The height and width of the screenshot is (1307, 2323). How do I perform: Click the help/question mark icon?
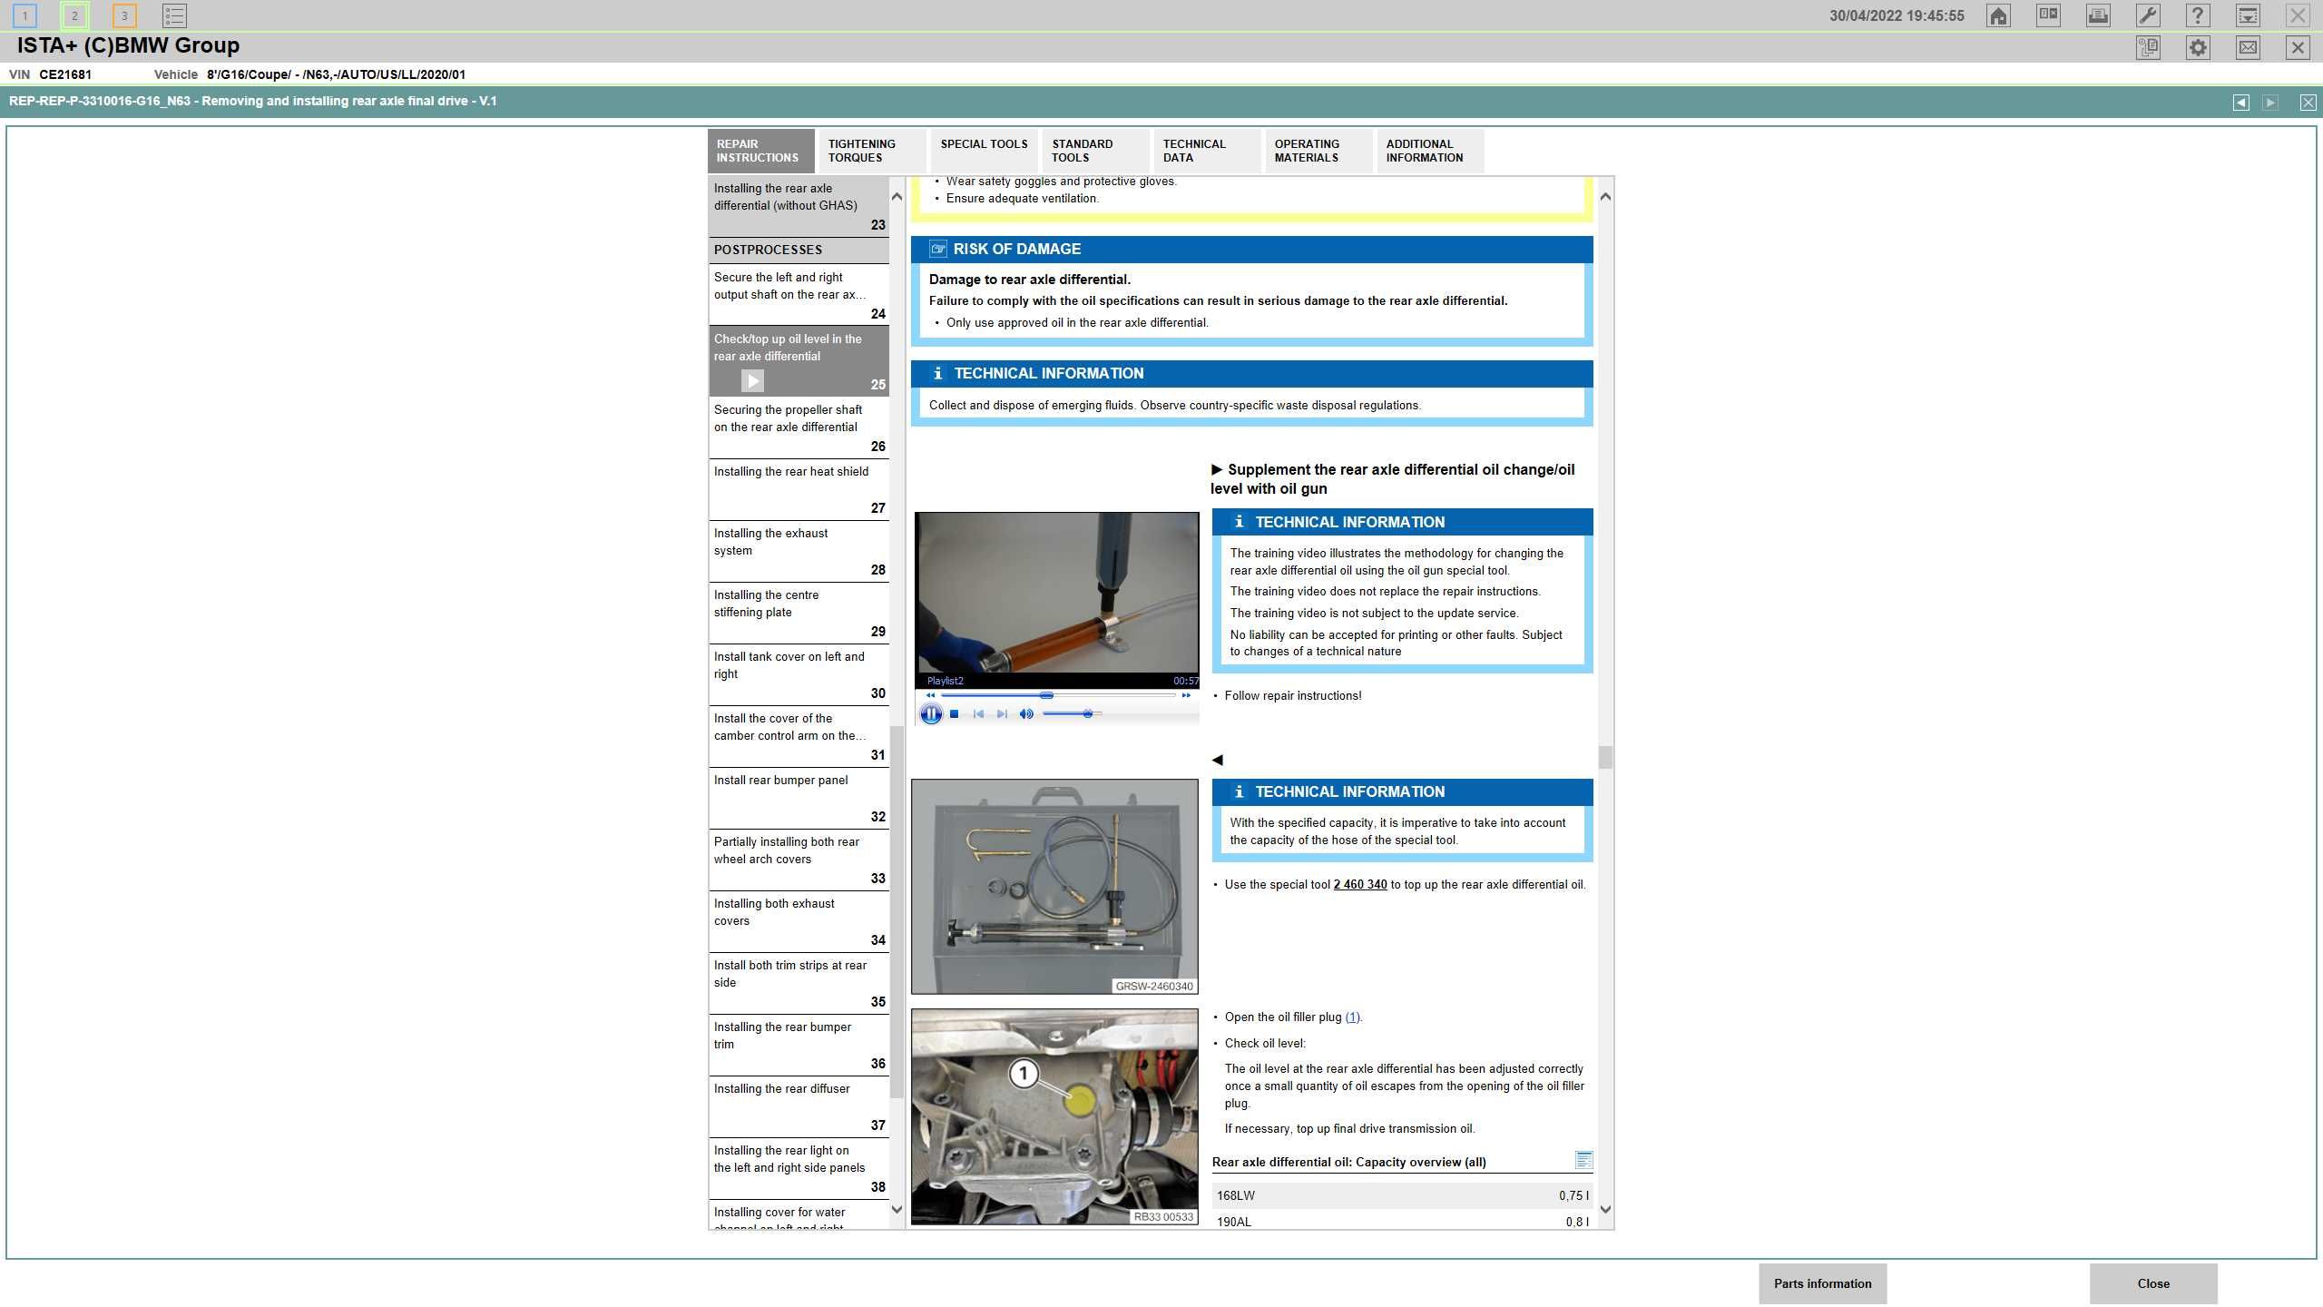(x=2197, y=16)
